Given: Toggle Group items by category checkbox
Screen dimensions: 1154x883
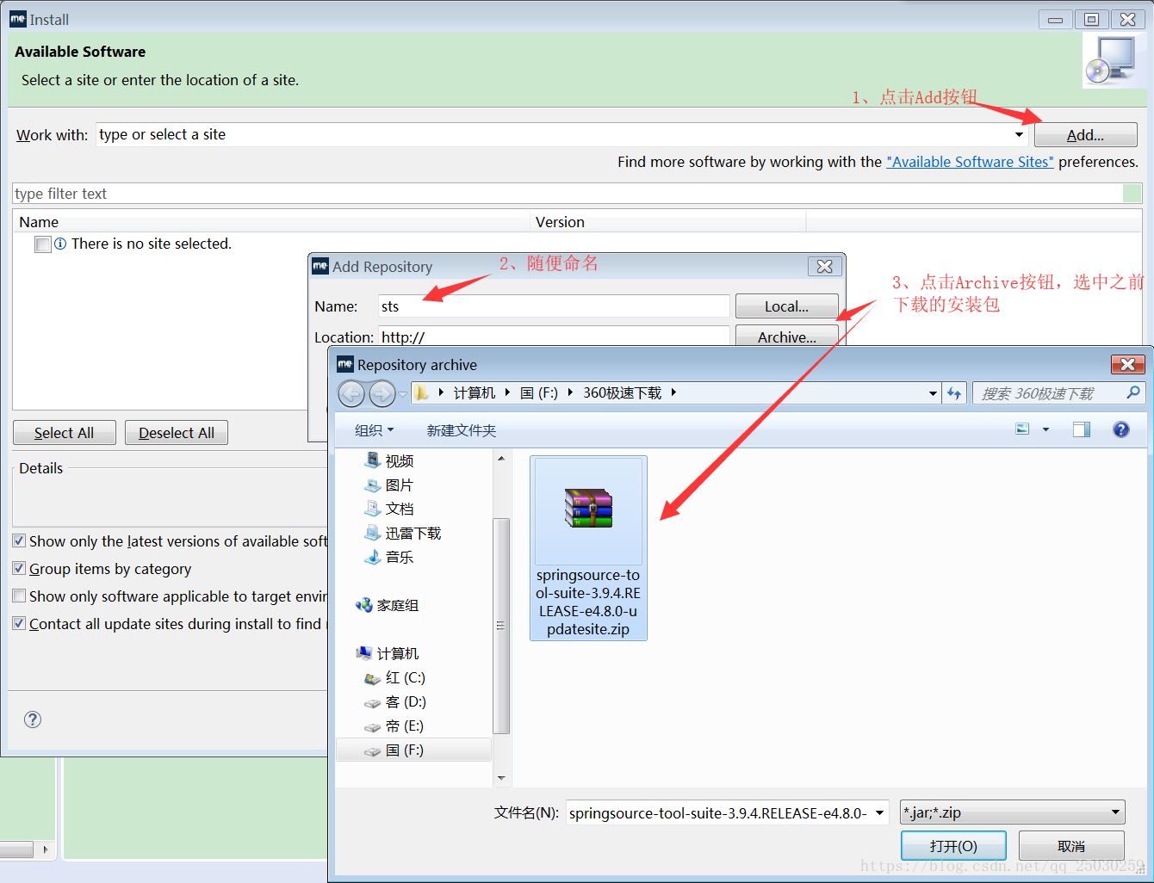Looking at the screenshot, I should 19,569.
